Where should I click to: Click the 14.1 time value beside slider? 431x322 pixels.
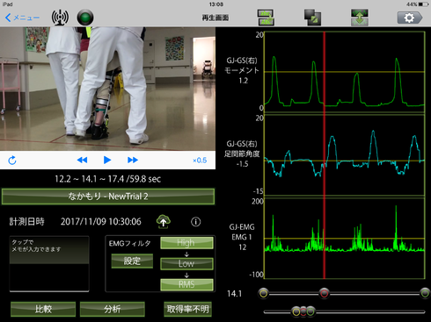pyautogui.click(x=235, y=294)
